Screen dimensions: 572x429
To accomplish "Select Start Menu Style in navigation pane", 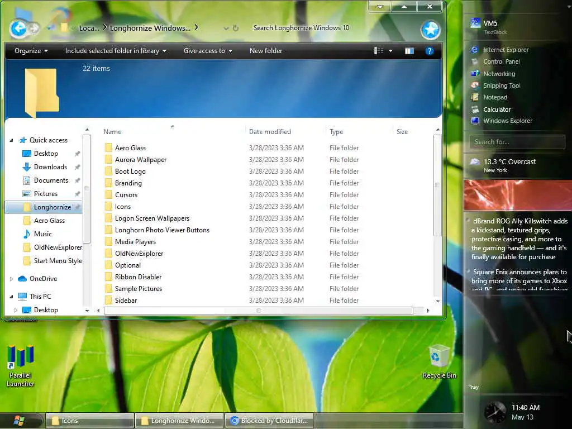I will [x=58, y=261].
